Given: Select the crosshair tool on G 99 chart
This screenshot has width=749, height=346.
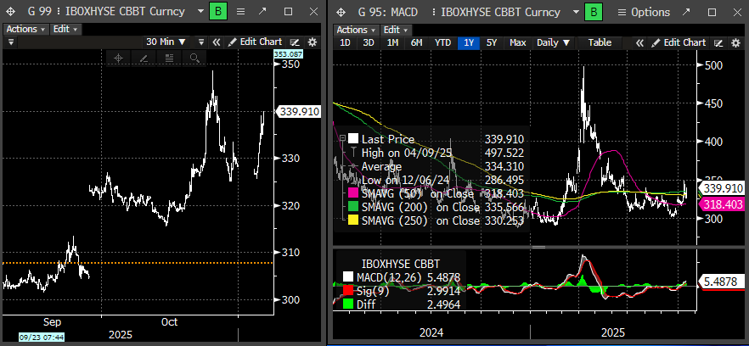Looking at the screenshot, I should [119, 59].
